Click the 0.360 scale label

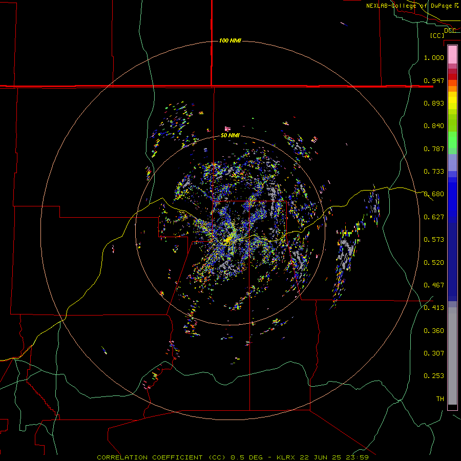click(x=434, y=330)
